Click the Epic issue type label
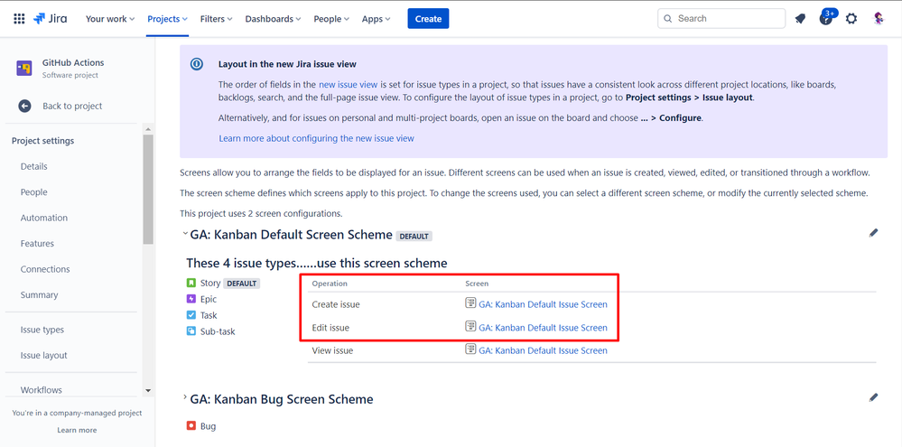Screen dimensions: 902x447 [x=209, y=299]
